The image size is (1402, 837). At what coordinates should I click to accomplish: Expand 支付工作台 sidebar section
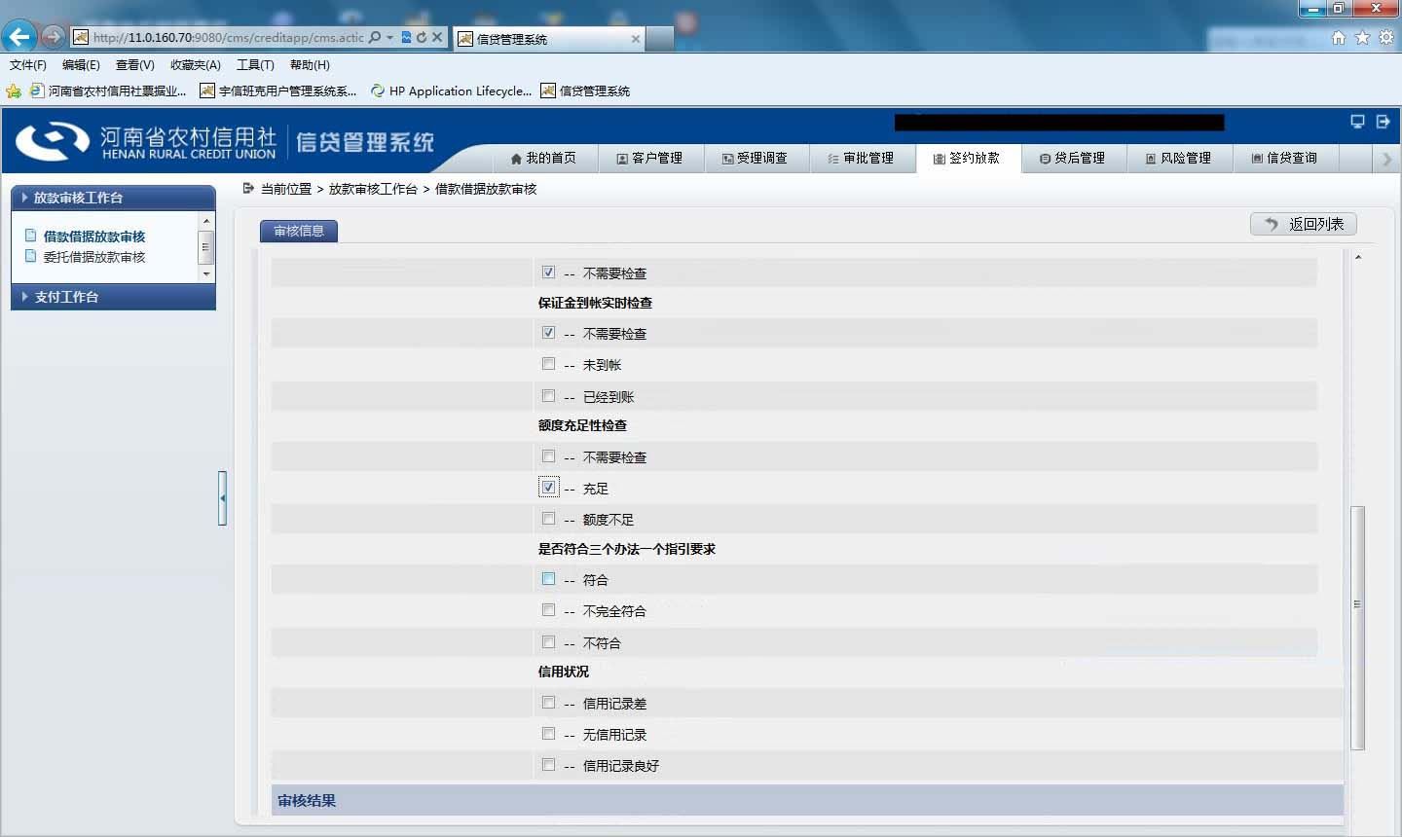[113, 297]
